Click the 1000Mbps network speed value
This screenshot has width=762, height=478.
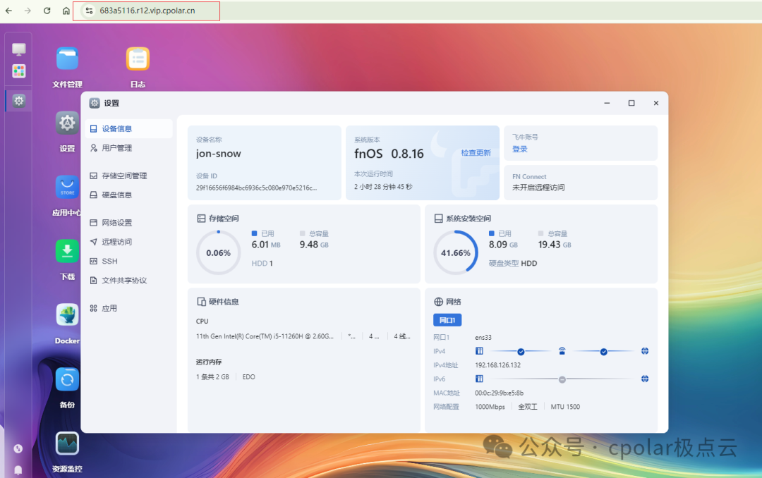pos(490,407)
